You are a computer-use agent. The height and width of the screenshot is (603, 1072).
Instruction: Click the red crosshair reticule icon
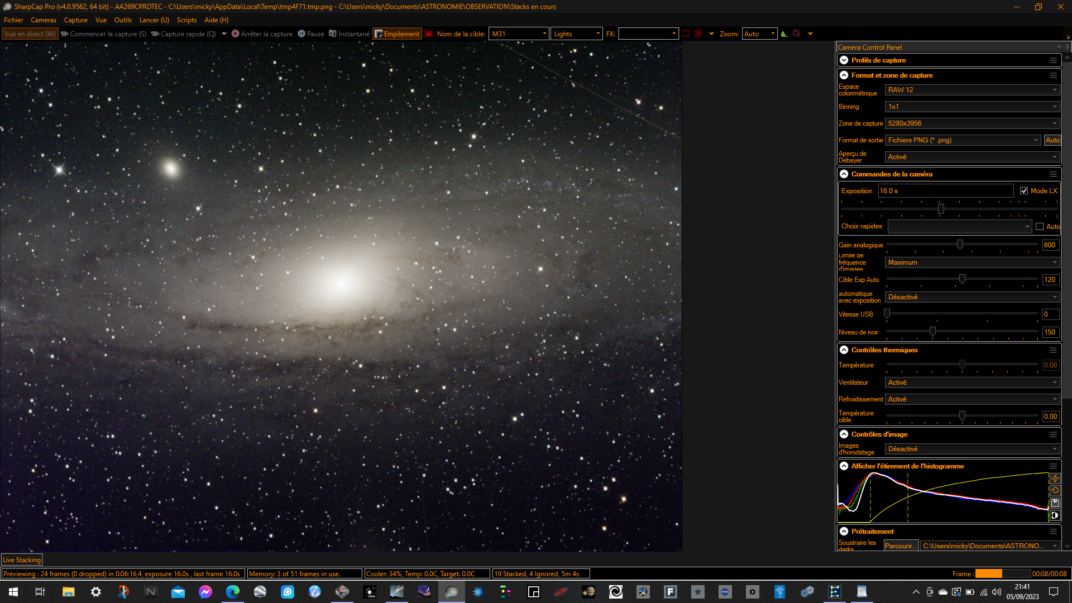[x=698, y=34]
